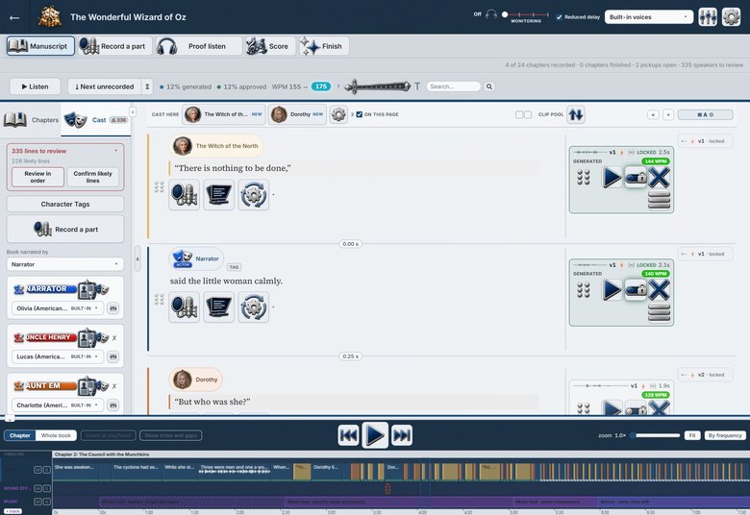Expand the 335 lines to review menu arrow
The image size is (750, 515).
[115, 151]
